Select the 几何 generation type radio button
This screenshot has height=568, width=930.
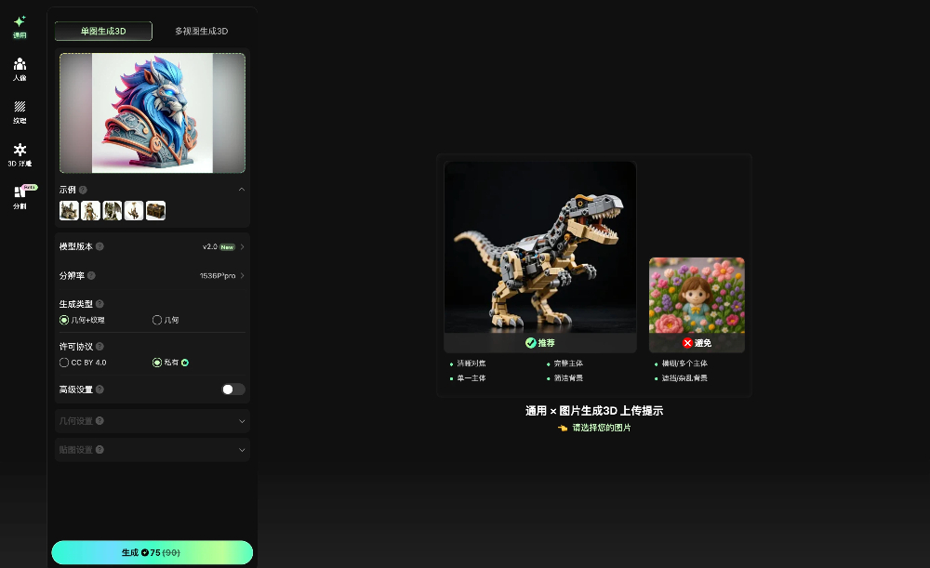coord(156,320)
